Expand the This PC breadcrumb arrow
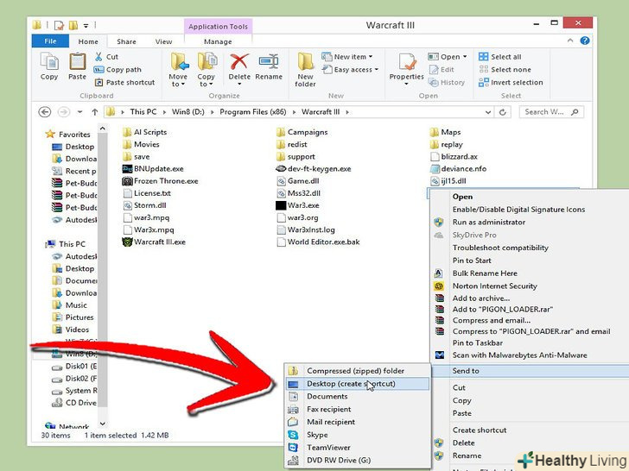This screenshot has width=629, height=471. [x=164, y=112]
